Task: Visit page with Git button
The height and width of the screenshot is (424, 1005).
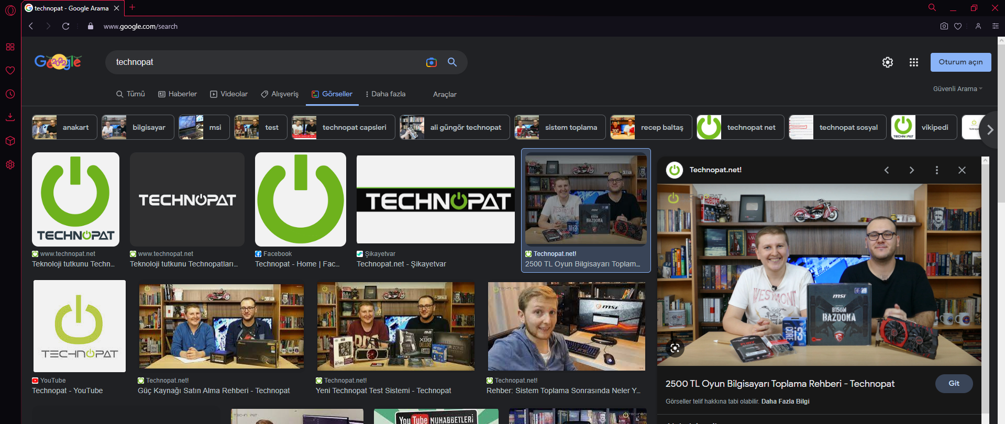Action: click(x=954, y=384)
